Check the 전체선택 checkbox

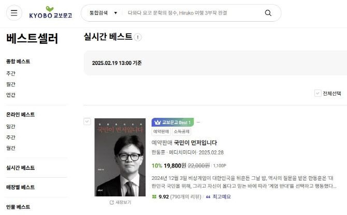[318, 93]
